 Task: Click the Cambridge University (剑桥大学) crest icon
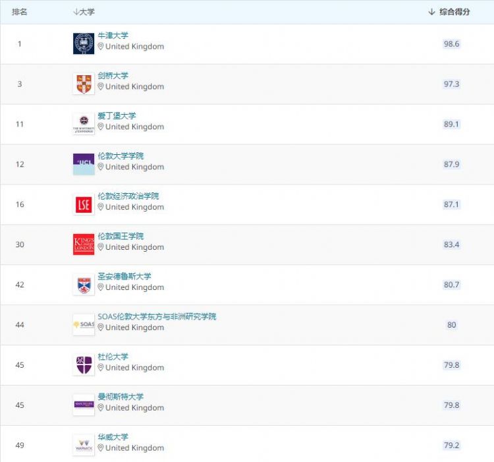pyautogui.click(x=84, y=84)
